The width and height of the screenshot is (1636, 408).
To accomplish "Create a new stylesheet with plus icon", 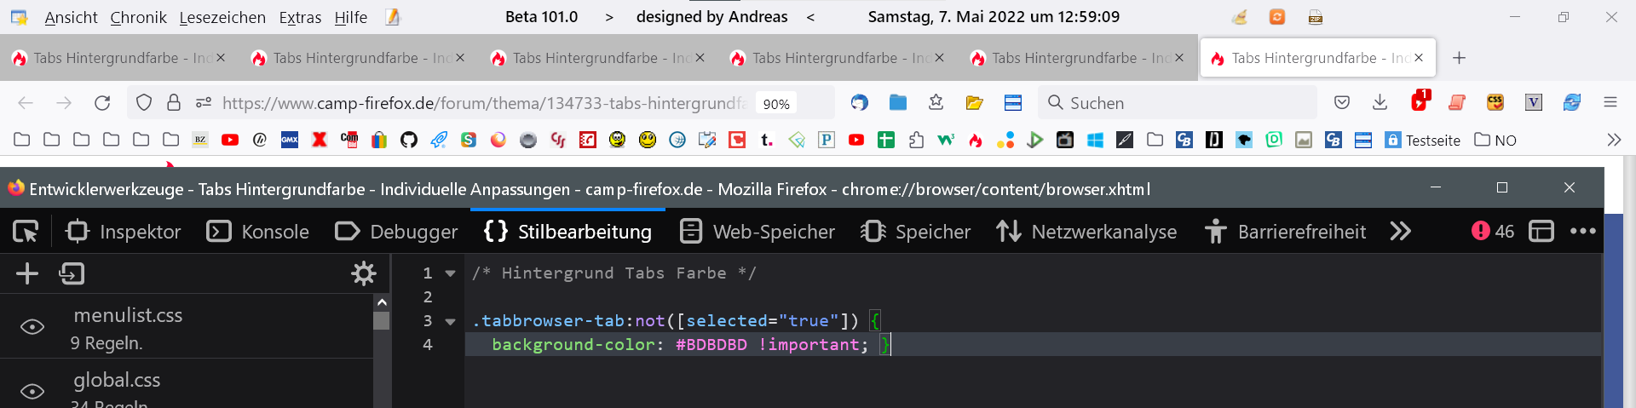I will [x=27, y=273].
